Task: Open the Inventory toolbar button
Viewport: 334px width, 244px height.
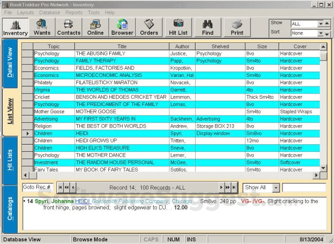Action: [x=15, y=28]
